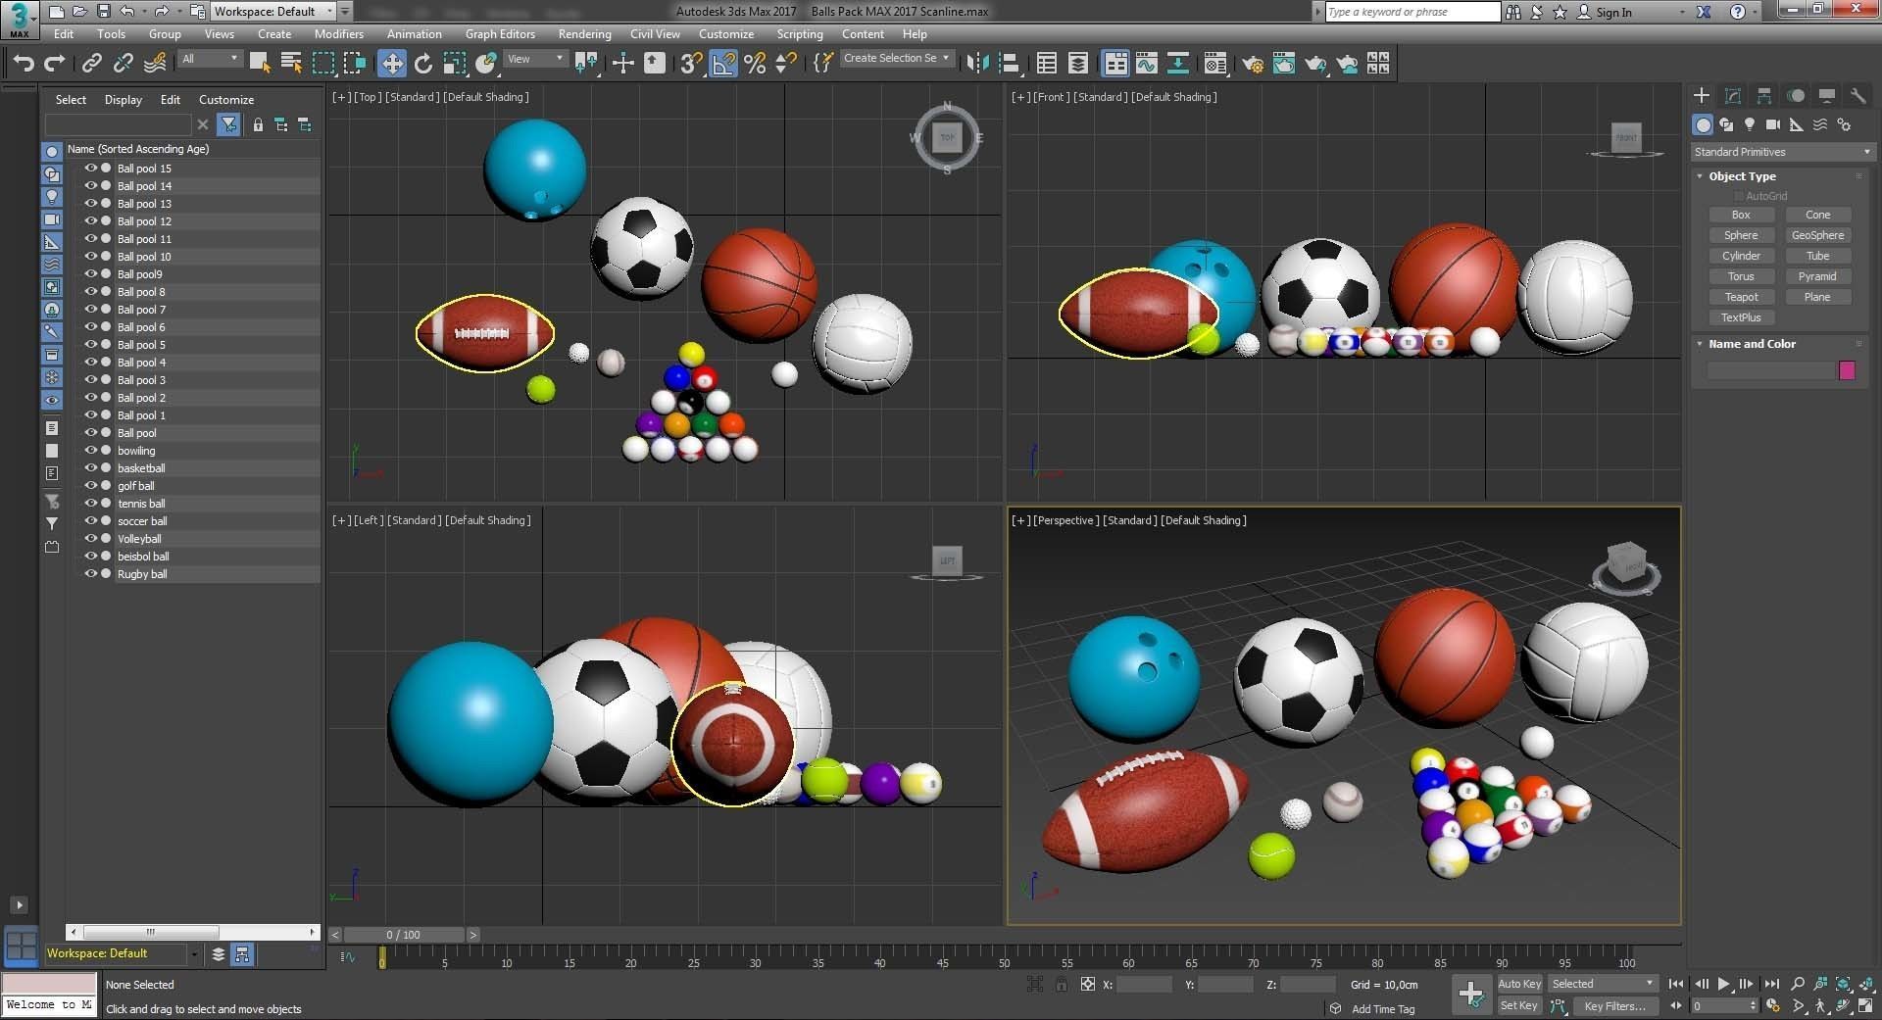The image size is (1882, 1020).
Task: Select the Undo arrow in main toolbar
Action: tap(24, 64)
